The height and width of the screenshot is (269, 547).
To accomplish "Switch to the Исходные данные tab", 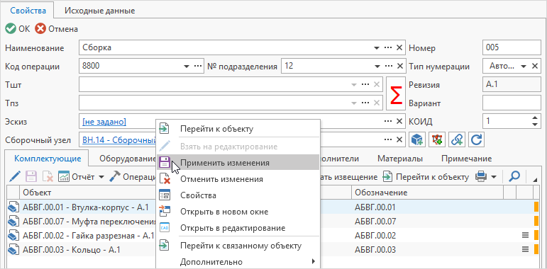I will tap(100, 11).
